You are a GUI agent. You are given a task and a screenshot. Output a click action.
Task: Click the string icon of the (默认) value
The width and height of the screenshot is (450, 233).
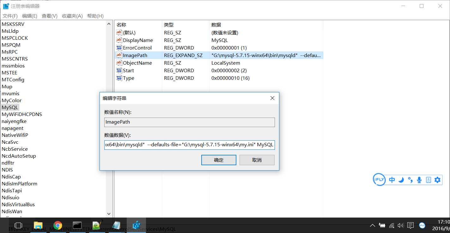click(119, 32)
